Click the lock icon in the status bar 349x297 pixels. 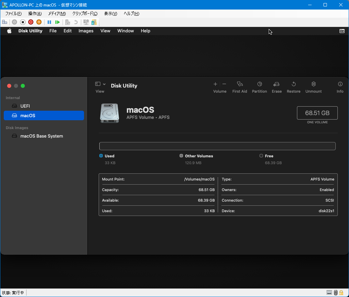click(x=341, y=293)
